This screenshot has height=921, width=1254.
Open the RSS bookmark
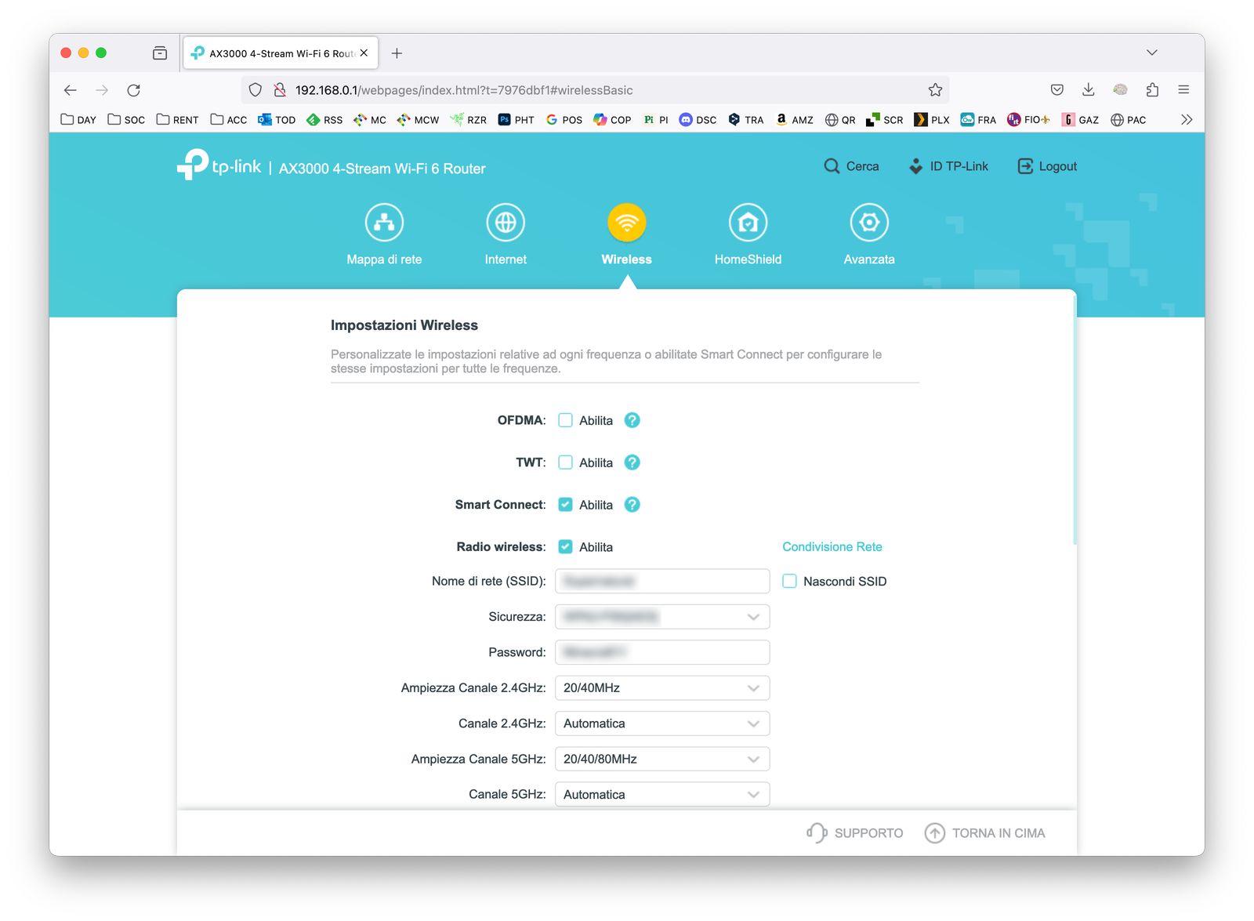point(324,120)
